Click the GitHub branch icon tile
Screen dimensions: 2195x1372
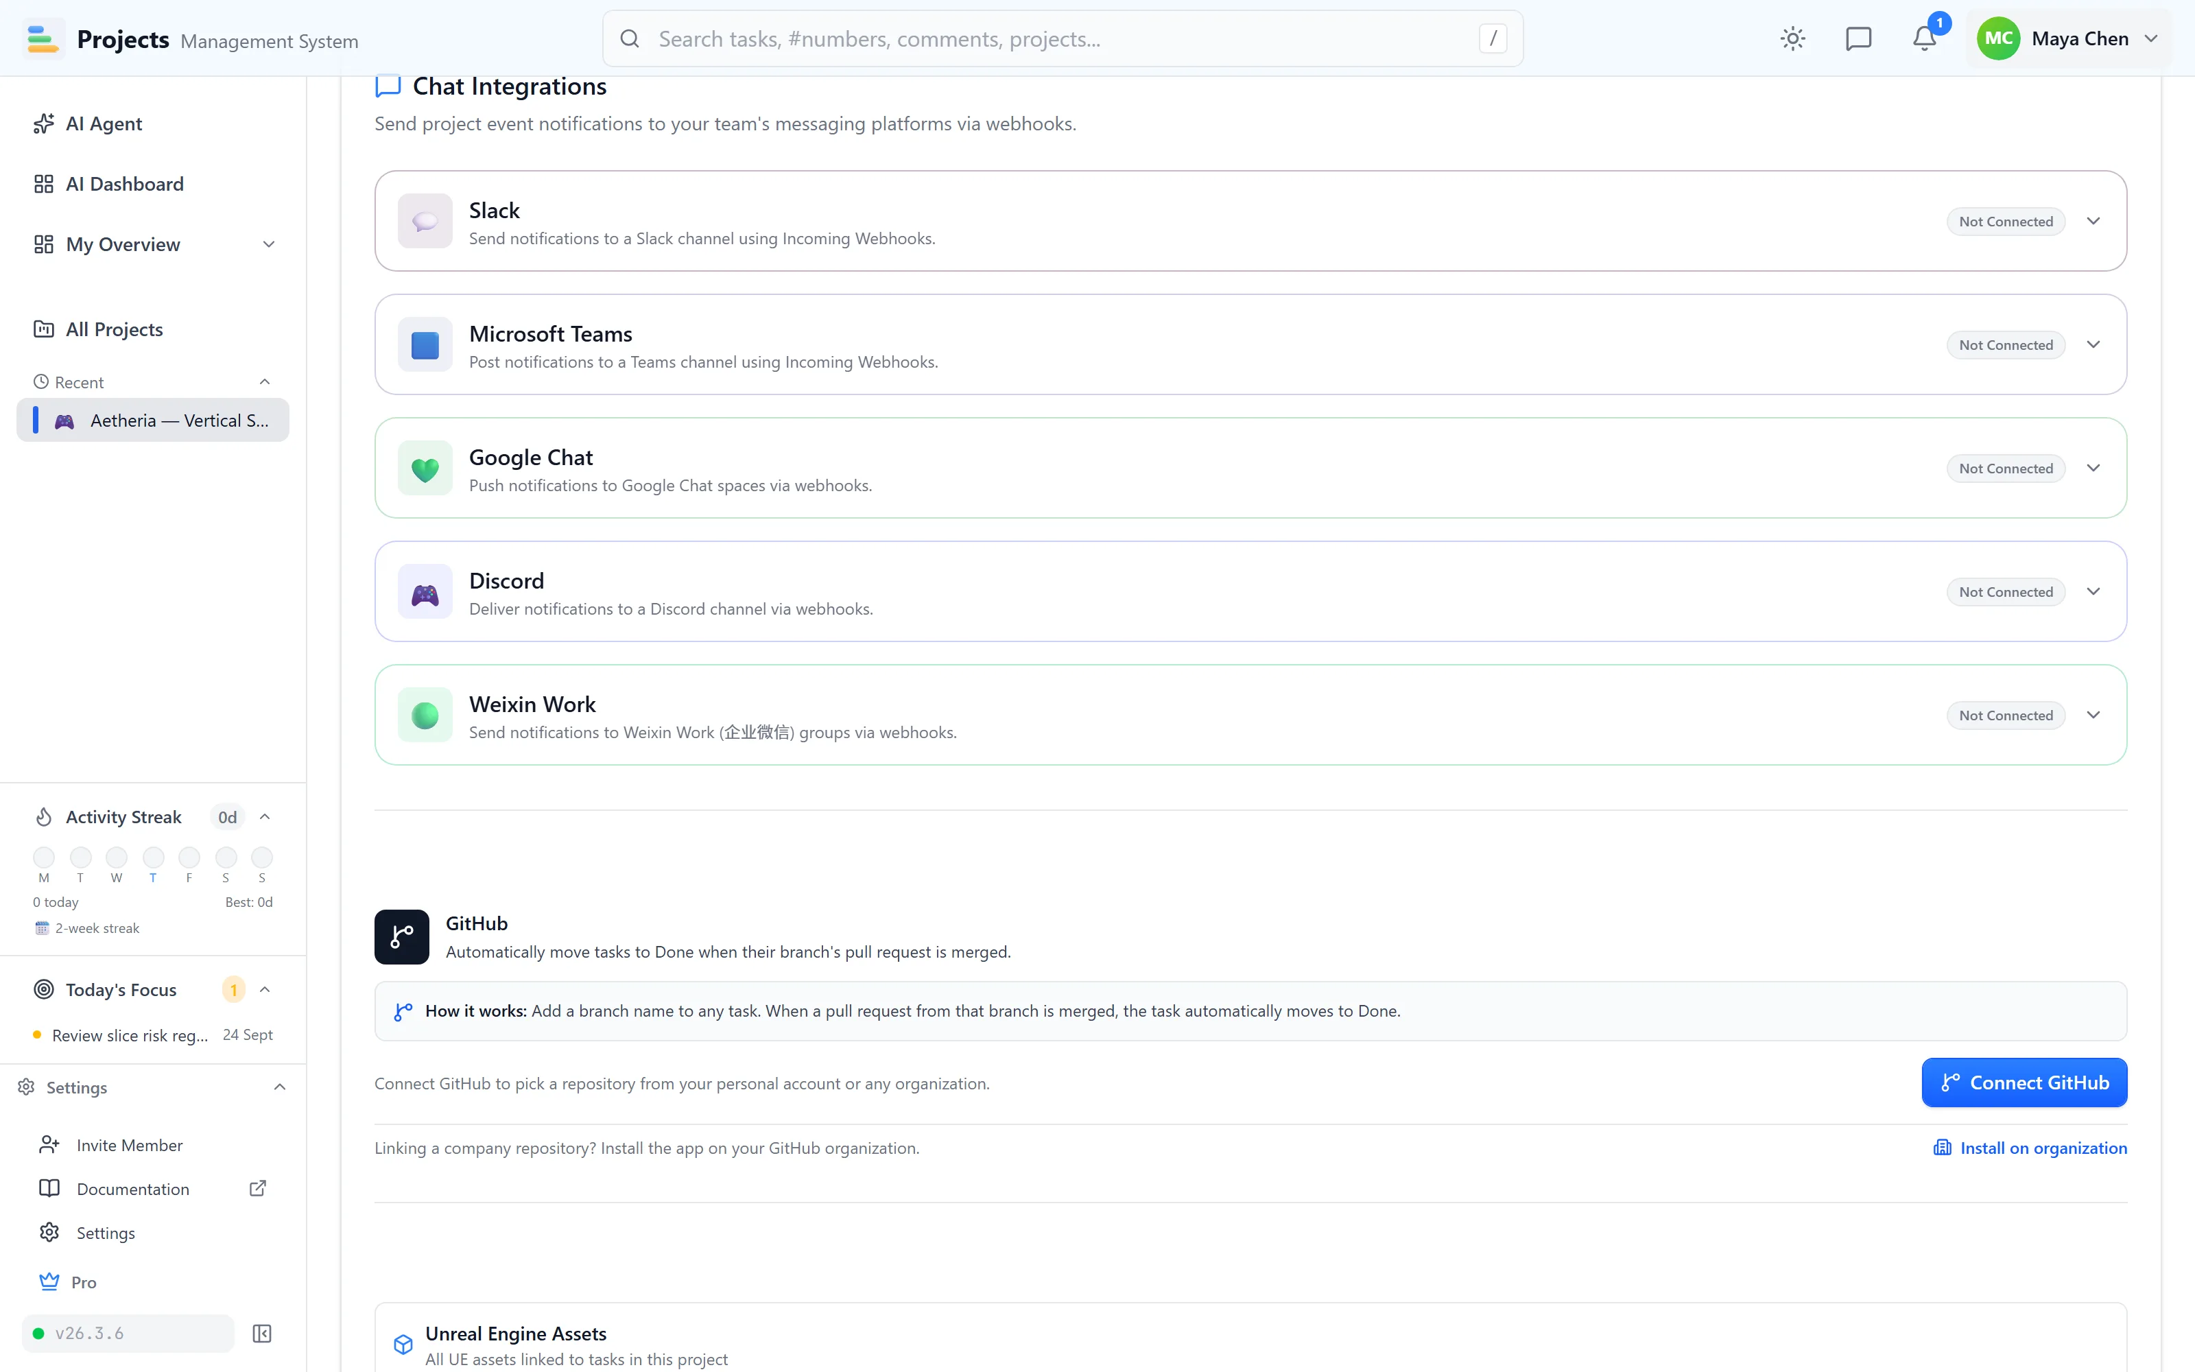pyautogui.click(x=402, y=936)
